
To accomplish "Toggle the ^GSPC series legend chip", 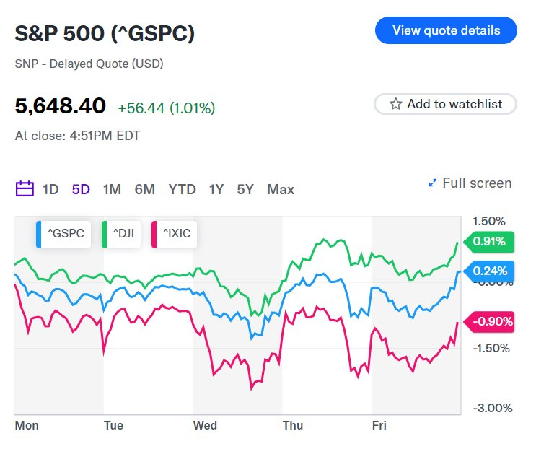I will click(x=64, y=234).
